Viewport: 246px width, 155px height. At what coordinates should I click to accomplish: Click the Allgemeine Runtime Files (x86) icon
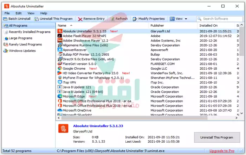coord(60,45)
